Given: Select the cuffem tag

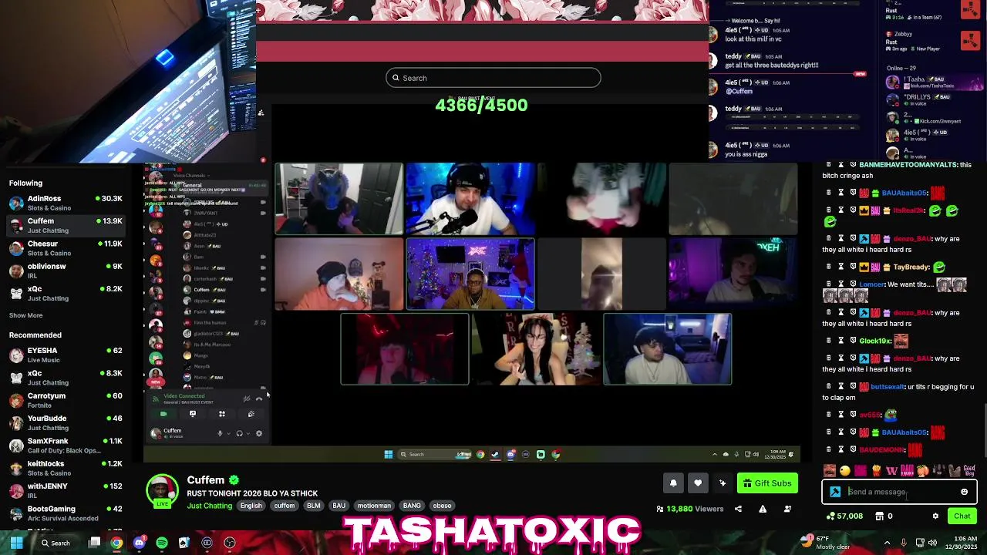Looking at the screenshot, I should click(x=284, y=506).
